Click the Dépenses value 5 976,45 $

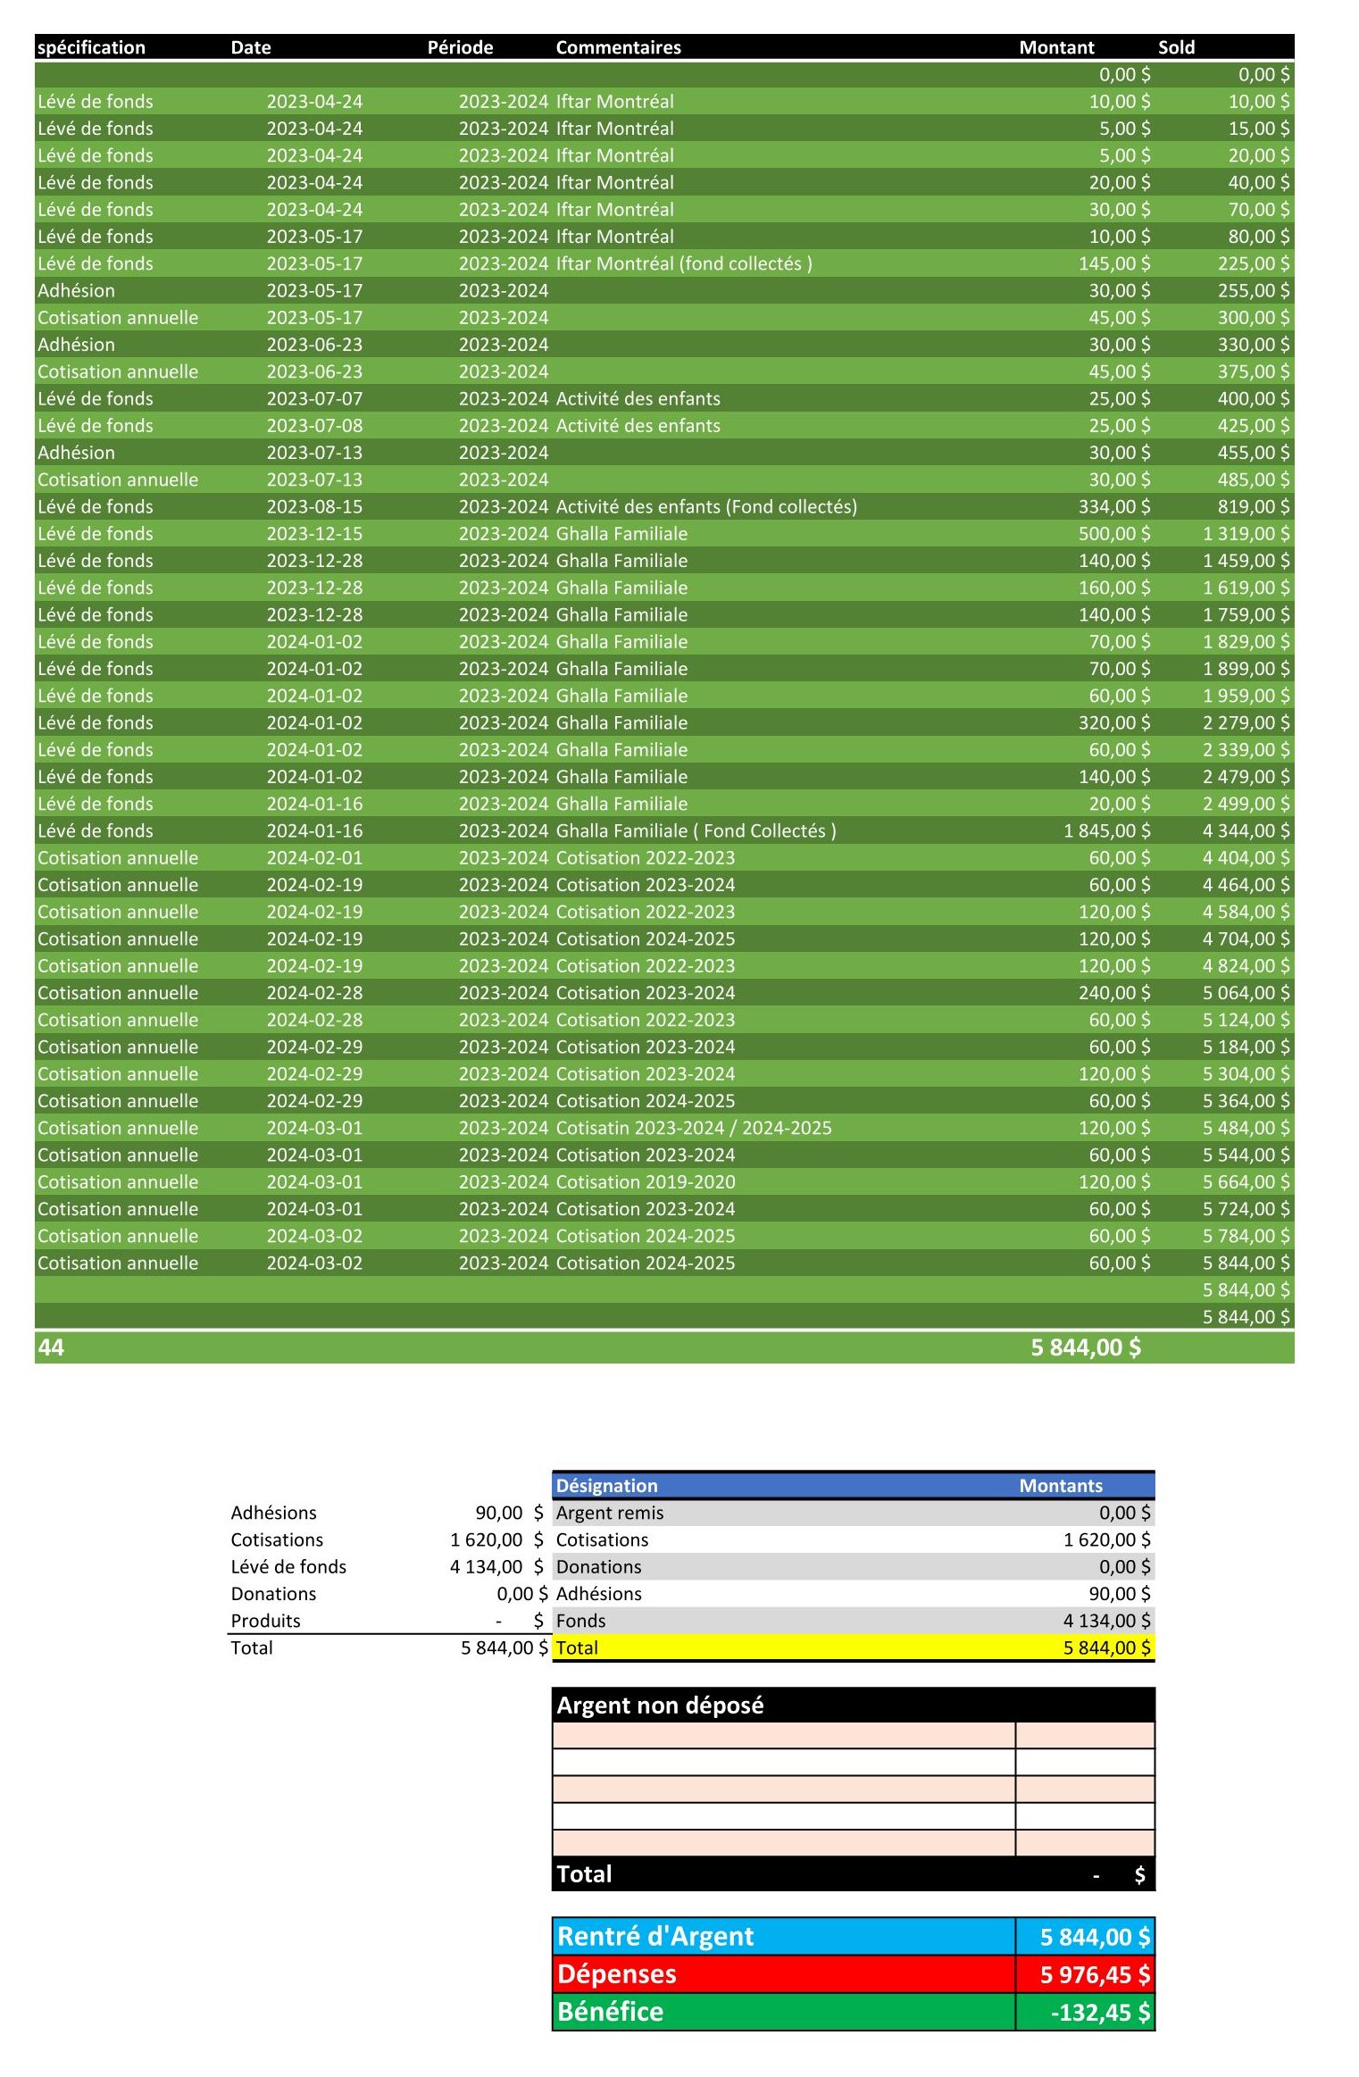coord(1095,1974)
